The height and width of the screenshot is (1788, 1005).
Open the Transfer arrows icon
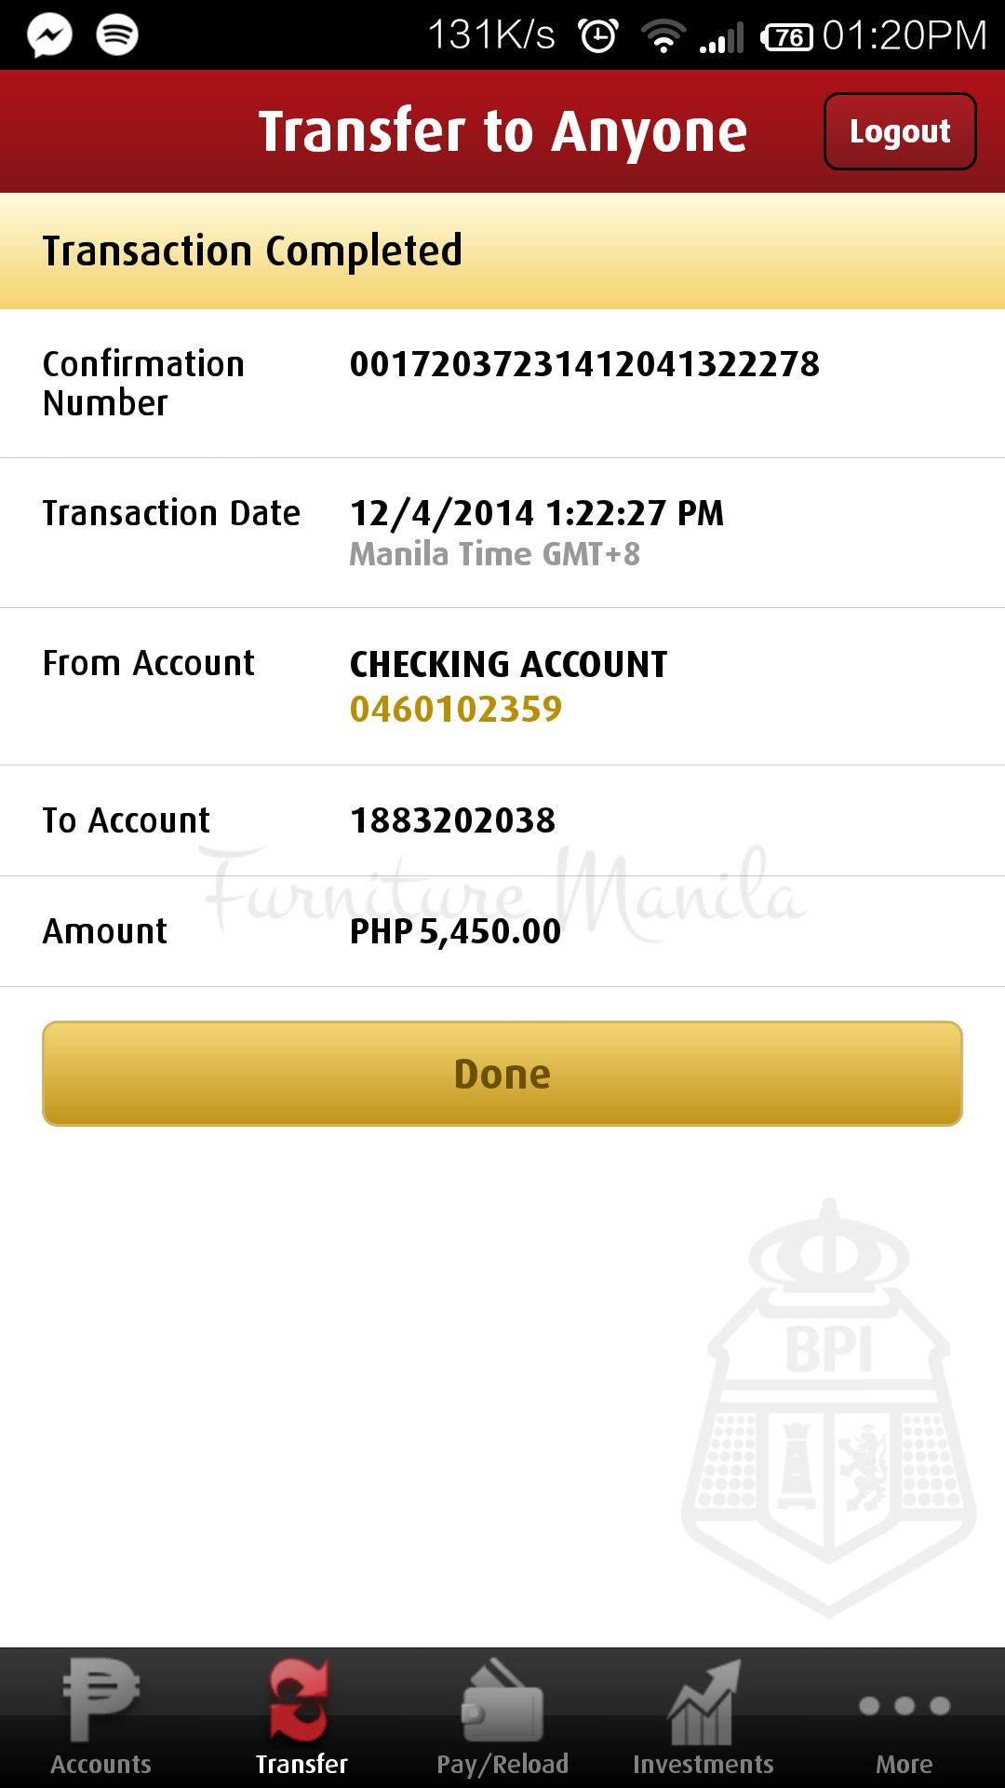pyautogui.click(x=301, y=1700)
